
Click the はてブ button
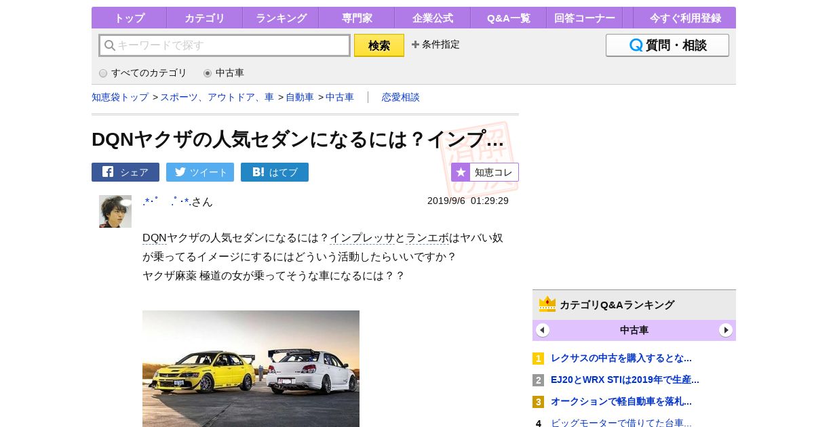pyautogui.click(x=275, y=172)
